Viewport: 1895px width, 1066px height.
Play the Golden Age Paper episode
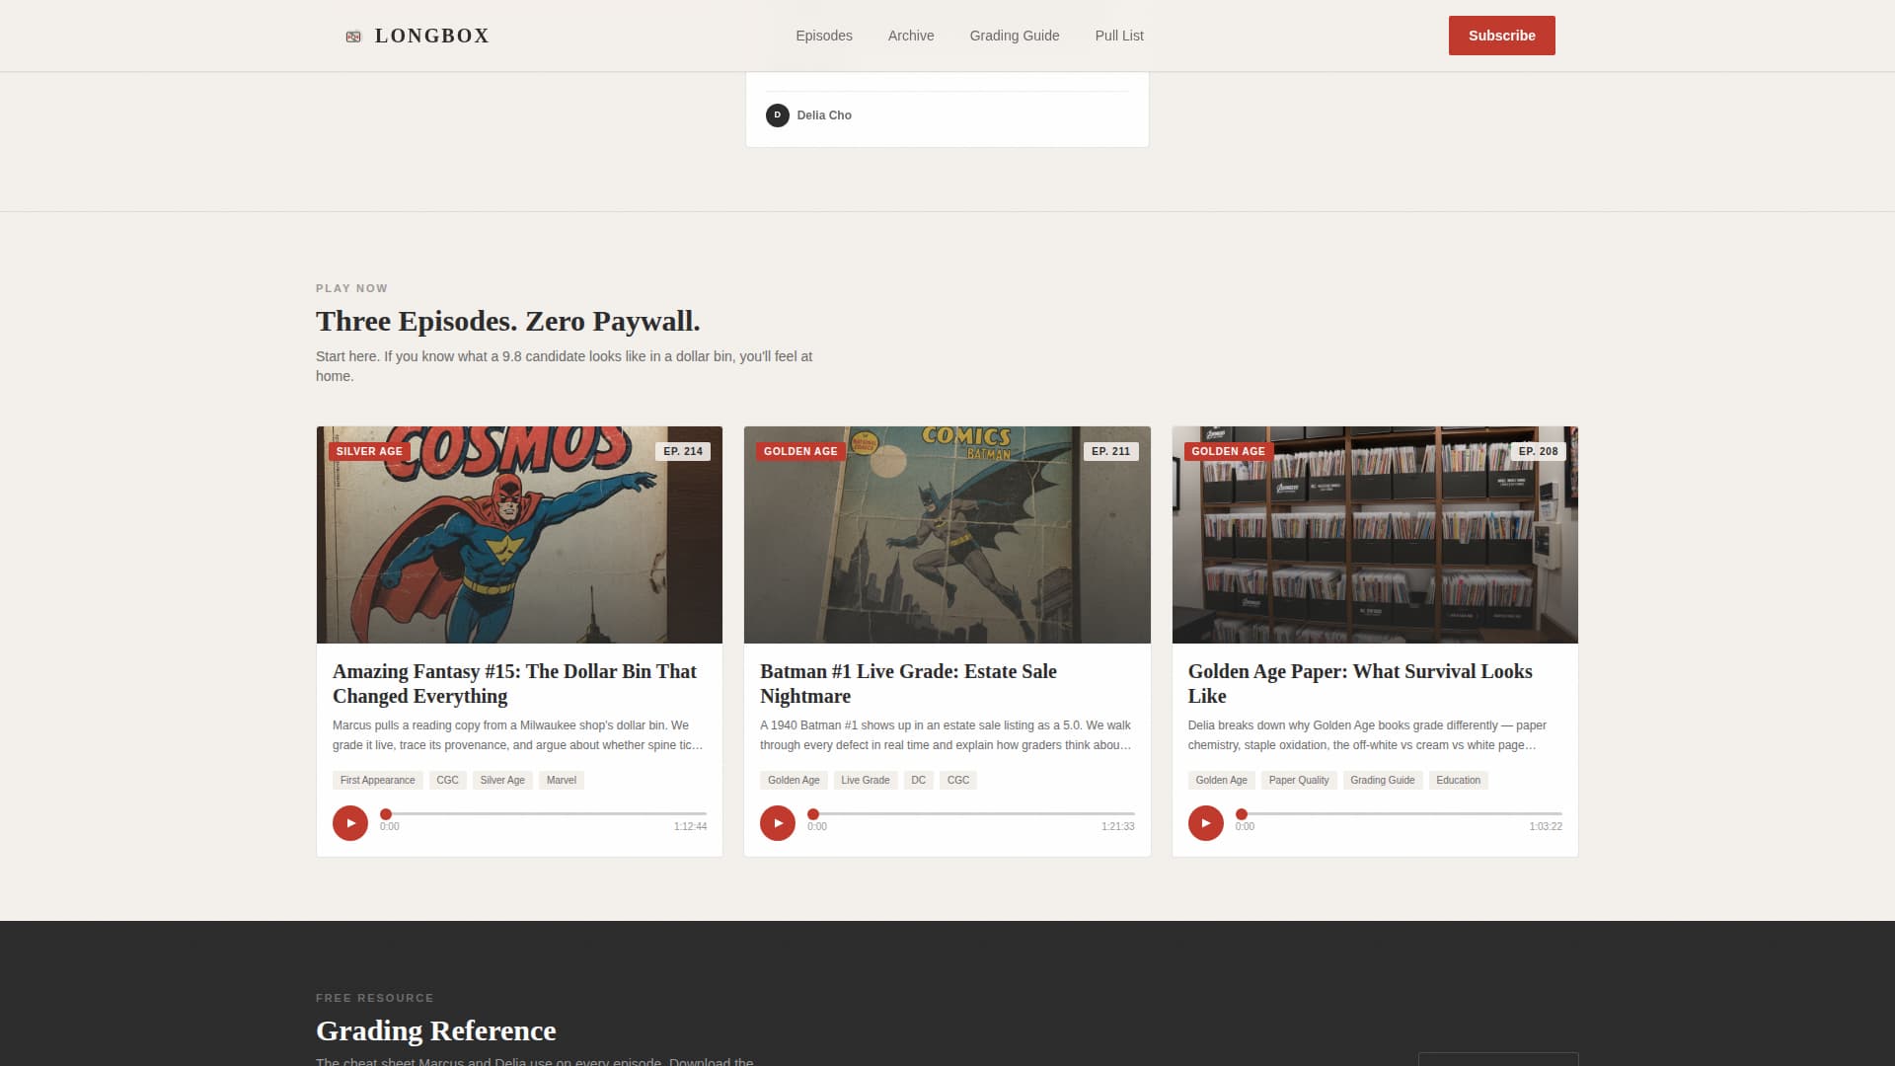tap(1205, 823)
